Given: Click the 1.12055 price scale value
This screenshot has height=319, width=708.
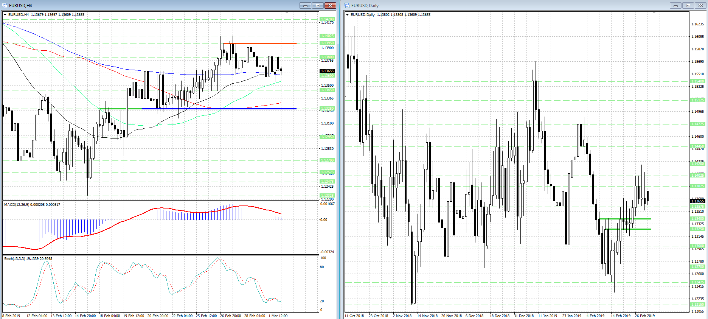Looking at the screenshot, I should [698, 311].
